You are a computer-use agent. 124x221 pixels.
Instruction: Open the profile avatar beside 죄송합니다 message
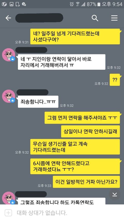(x=9, y=96)
